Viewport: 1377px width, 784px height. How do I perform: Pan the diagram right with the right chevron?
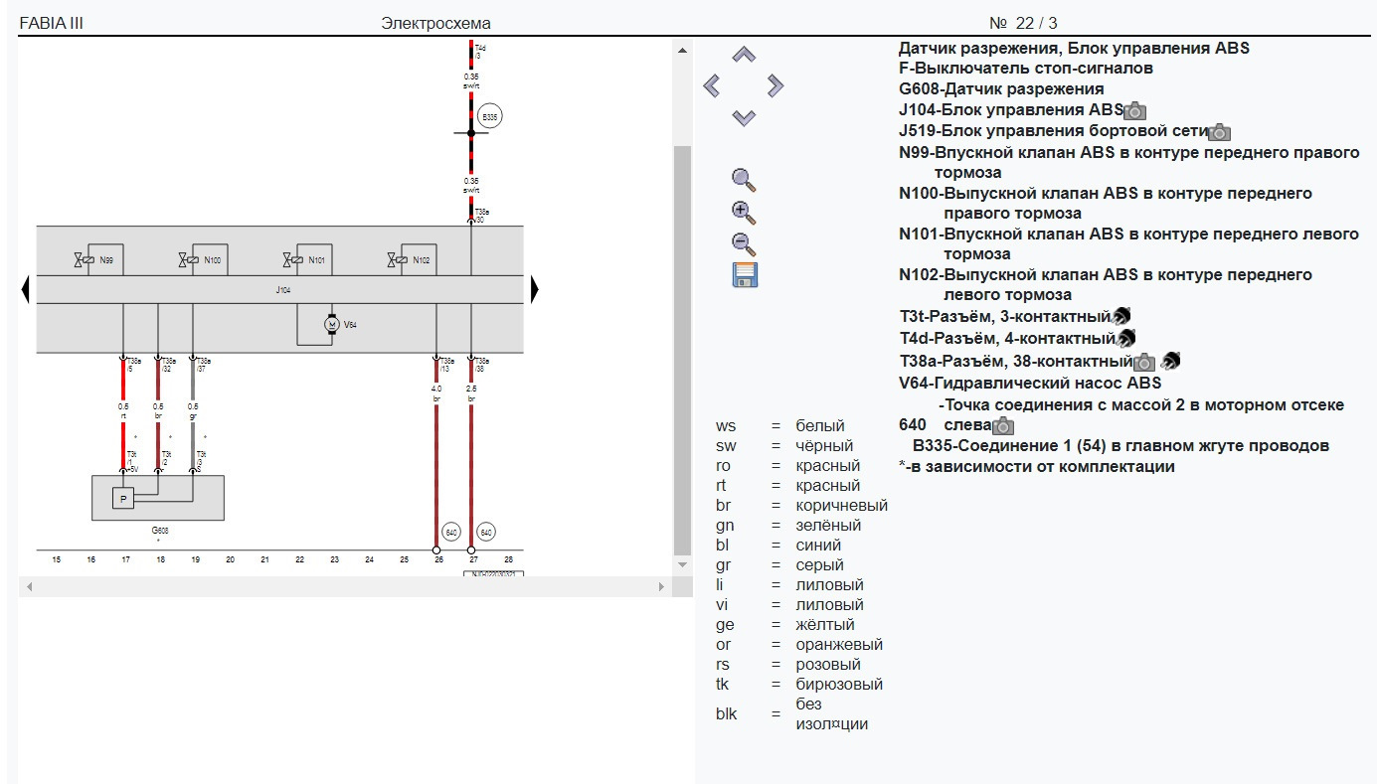click(x=775, y=86)
